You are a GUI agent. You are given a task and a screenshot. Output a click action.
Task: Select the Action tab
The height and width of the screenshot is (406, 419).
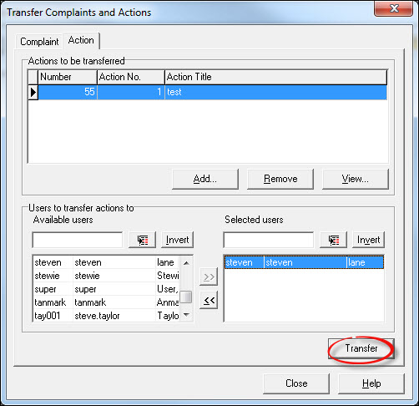(x=81, y=40)
